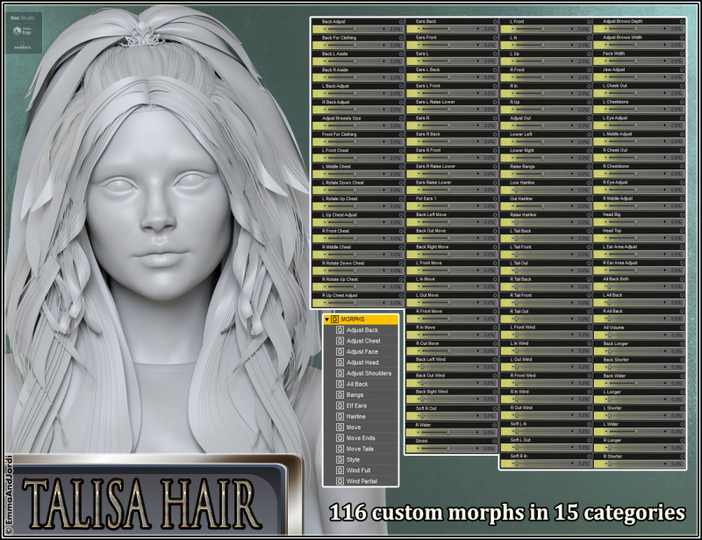Click the L Eye Adjust value field
The height and width of the screenshot is (540, 702).
[x=677, y=126]
